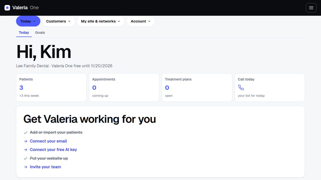Click the arrow beside Invite your team
This screenshot has height=180, width=321.
click(x=26, y=167)
